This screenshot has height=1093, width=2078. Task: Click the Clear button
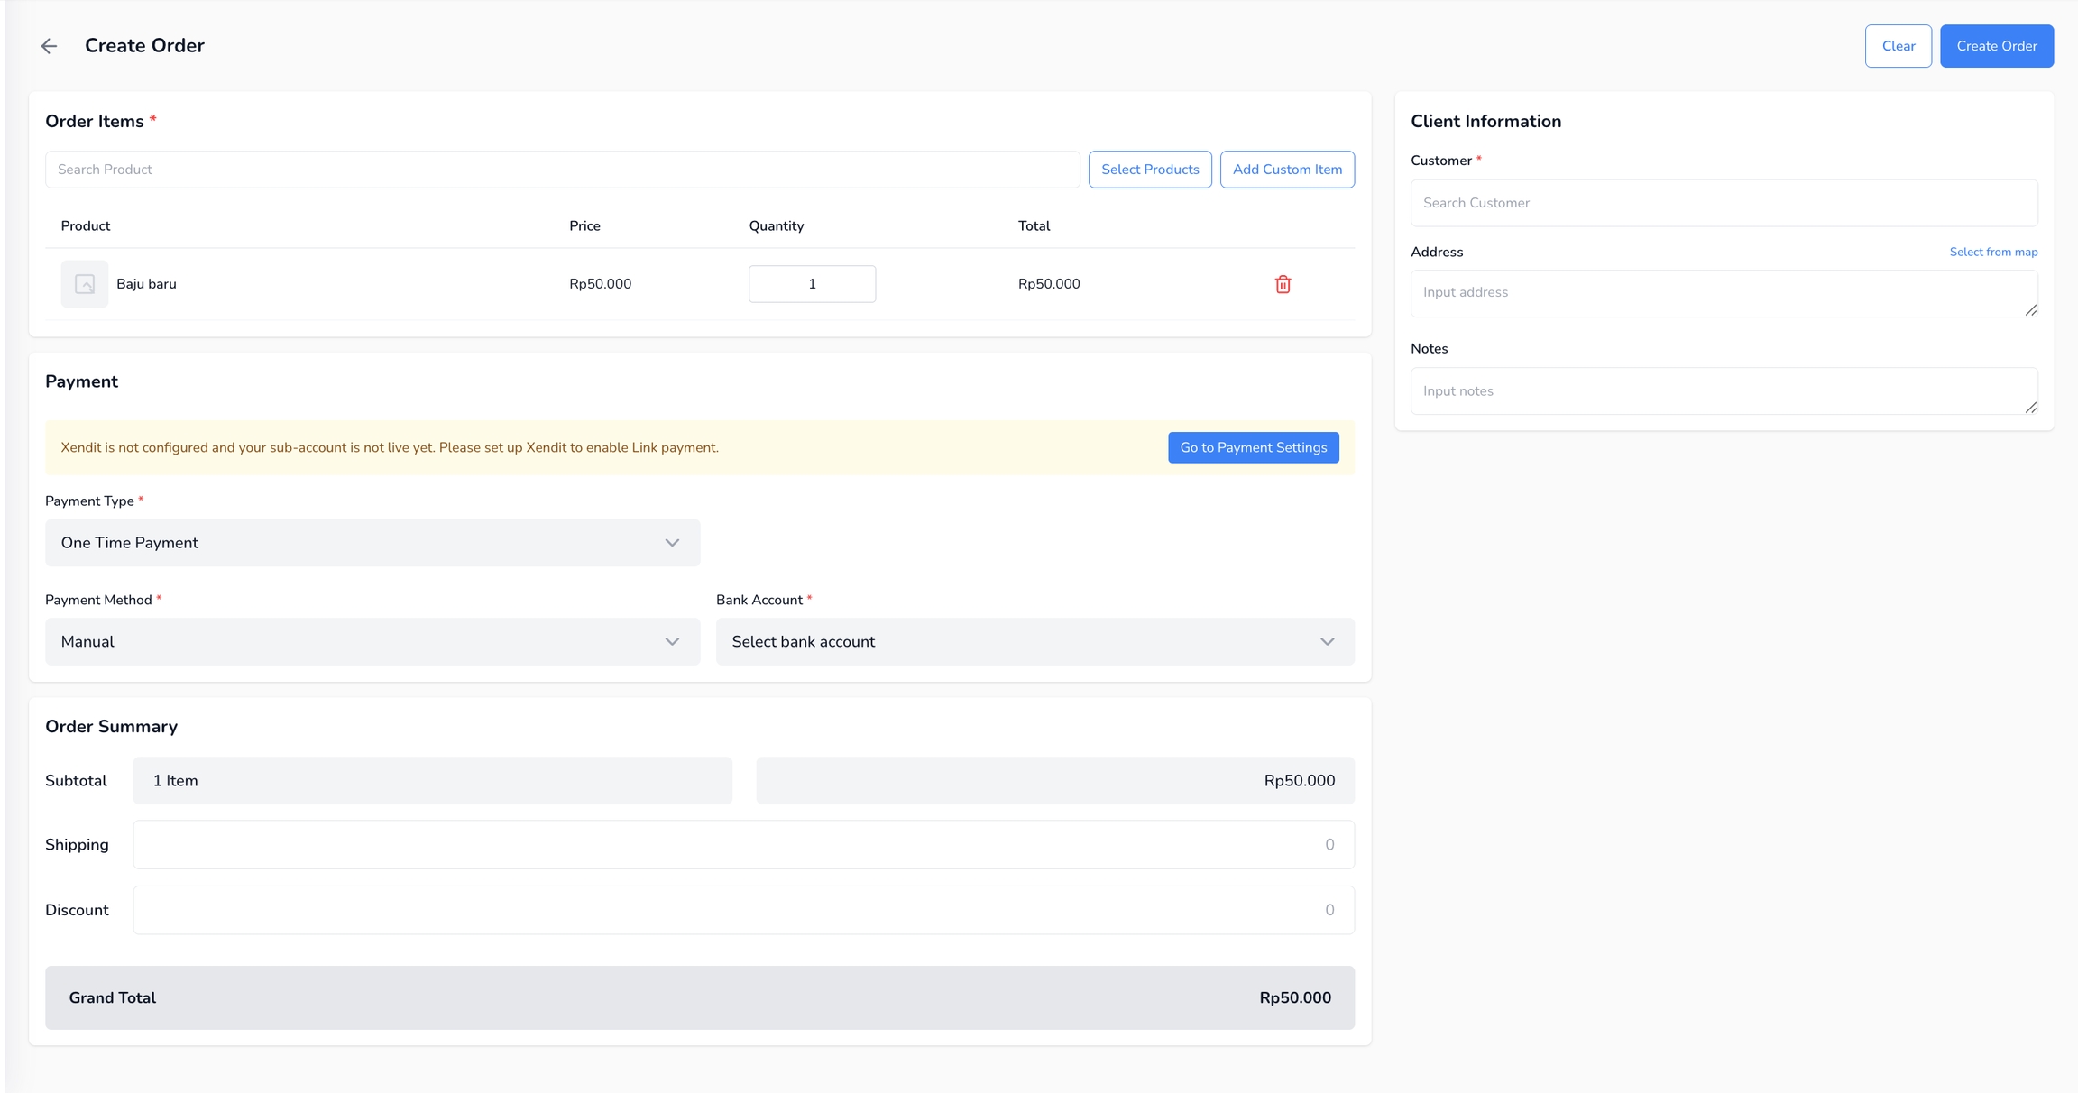click(x=1898, y=46)
